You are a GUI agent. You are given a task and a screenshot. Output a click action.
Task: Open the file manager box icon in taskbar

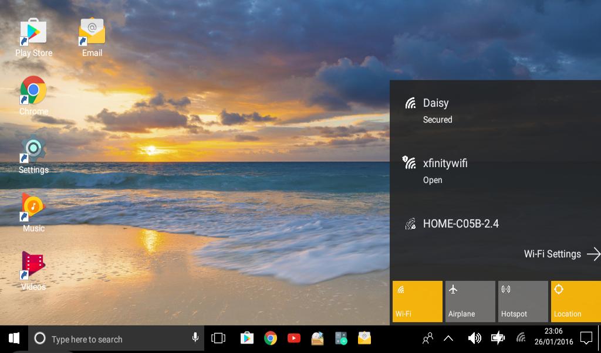pyautogui.click(x=318, y=338)
